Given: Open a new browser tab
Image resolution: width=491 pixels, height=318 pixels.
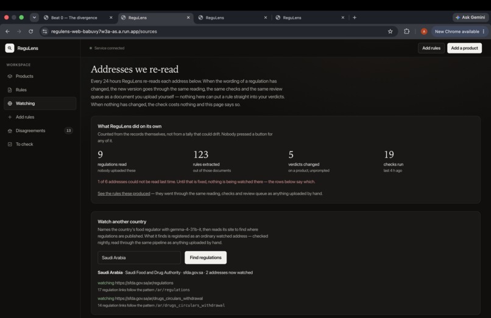Looking at the screenshot, I should (x=355, y=18).
